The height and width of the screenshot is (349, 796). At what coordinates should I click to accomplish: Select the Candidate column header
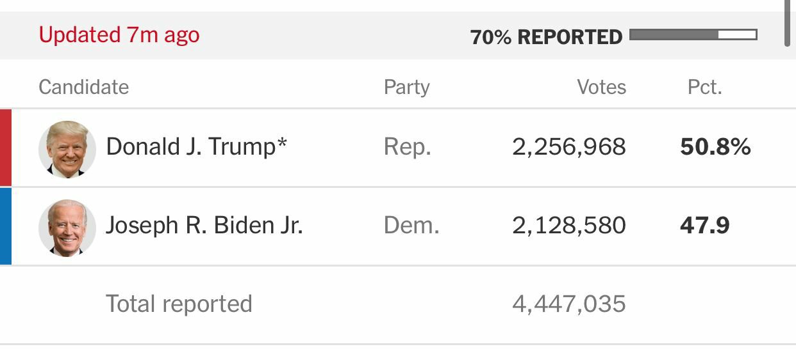[x=83, y=87]
